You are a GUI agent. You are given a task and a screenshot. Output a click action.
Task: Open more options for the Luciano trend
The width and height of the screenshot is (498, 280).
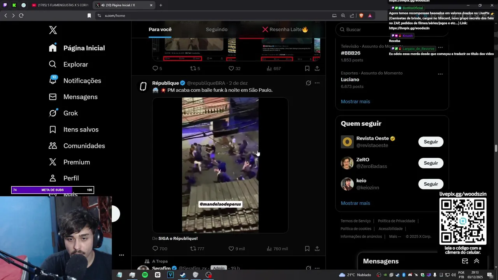(440, 74)
